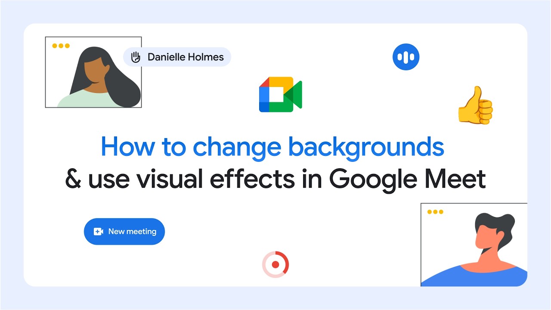Click the raised hand icon beside Danielle Holmes

click(136, 57)
